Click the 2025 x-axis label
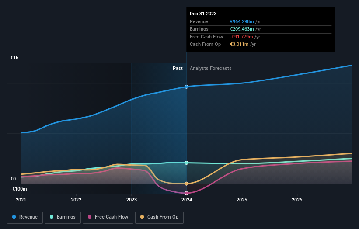Image resolution: width=359 pixels, height=229 pixels. 242,200
